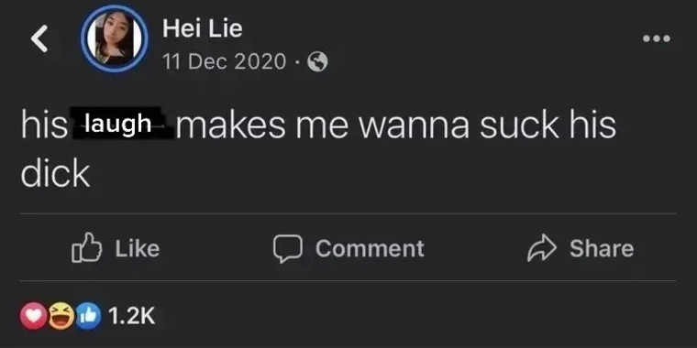Click the white 'laugh' overlay label

pos(117,124)
